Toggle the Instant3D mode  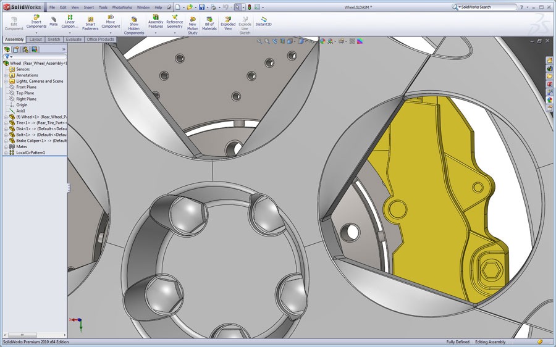(x=264, y=20)
